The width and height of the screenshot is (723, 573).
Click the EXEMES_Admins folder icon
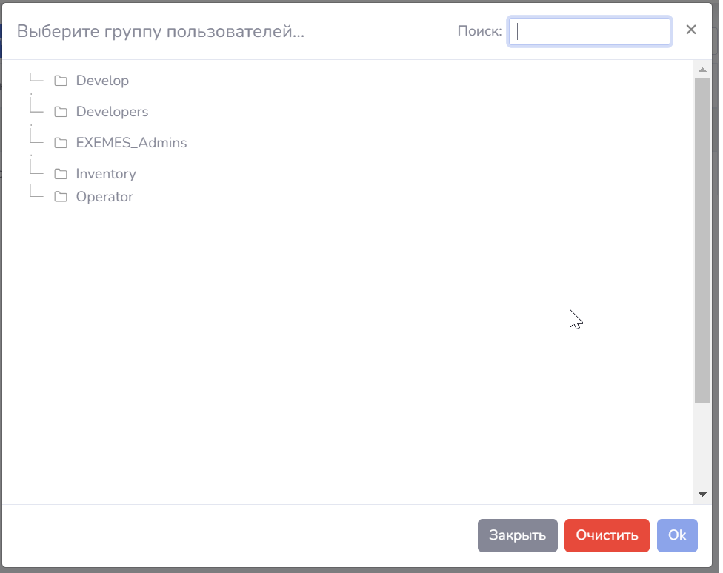[61, 143]
